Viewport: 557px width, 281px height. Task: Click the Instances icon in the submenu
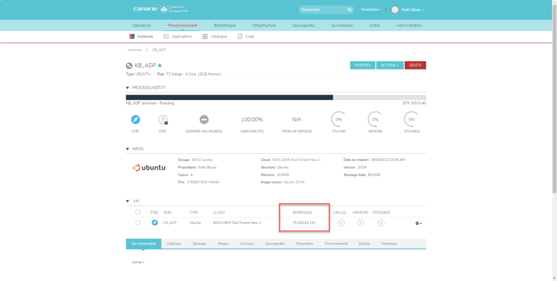(132, 36)
